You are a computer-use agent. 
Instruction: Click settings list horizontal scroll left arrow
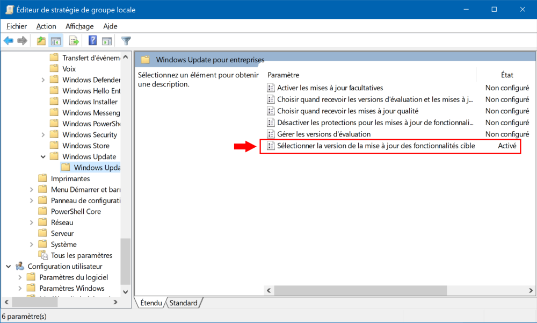point(269,290)
